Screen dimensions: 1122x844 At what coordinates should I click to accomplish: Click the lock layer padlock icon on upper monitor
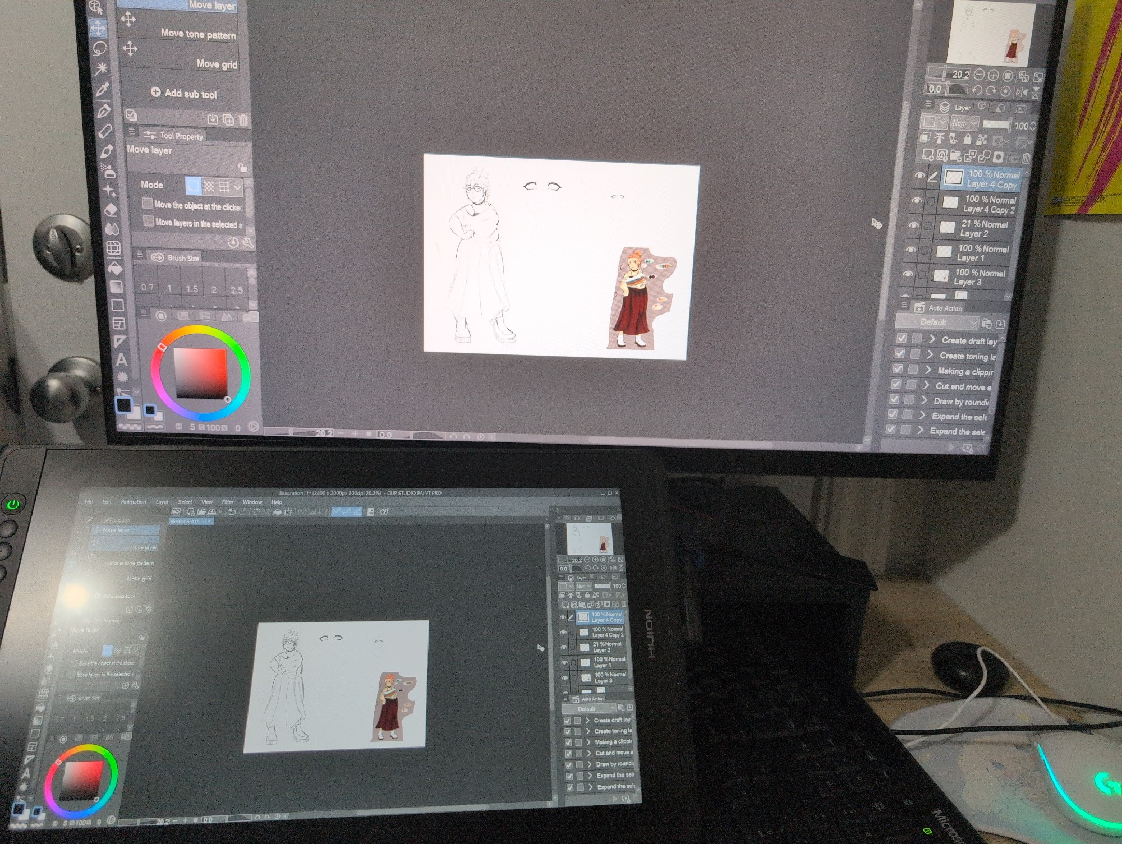pyautogui.click(x=967, y=139)
